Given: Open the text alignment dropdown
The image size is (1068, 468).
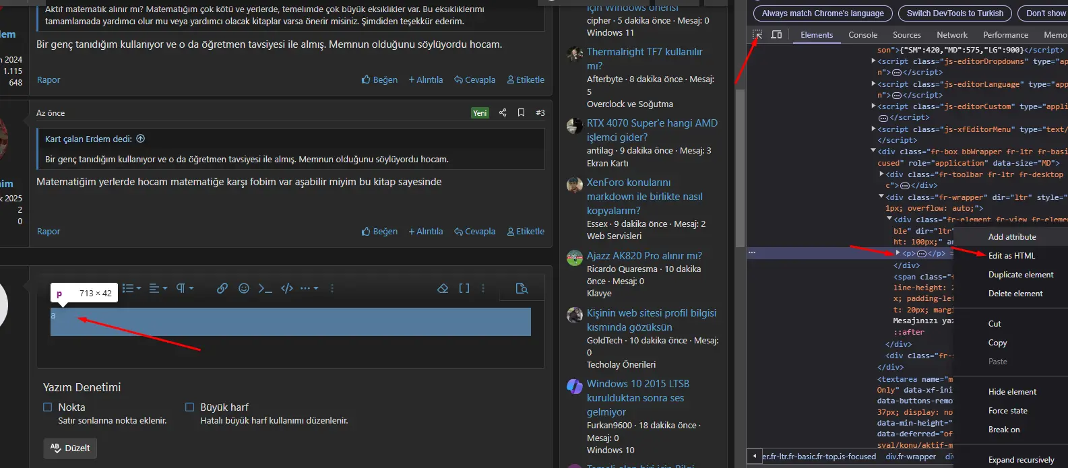Looking at the screenshot, I should [158, 288].
